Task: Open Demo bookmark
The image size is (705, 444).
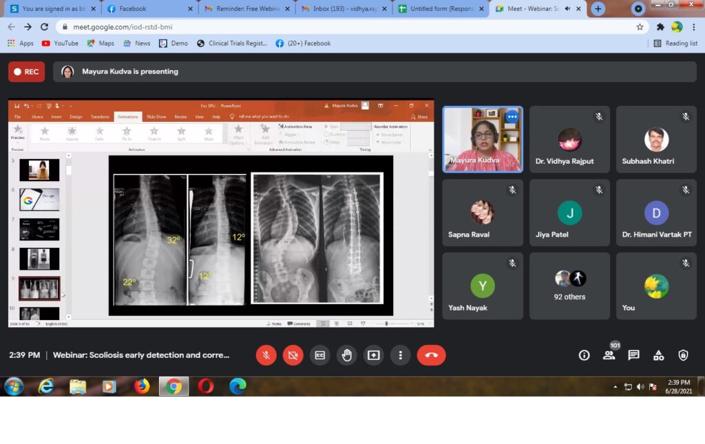Action: click(x=173, y=43)
